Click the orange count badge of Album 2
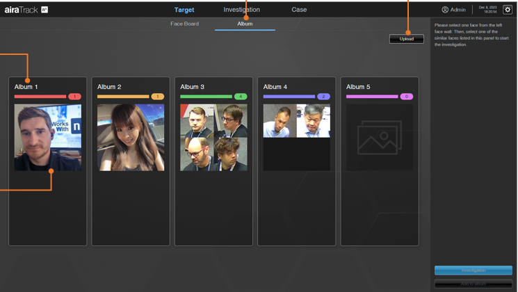The height and width of the screenshot is (292, 518). coord(158,97)
